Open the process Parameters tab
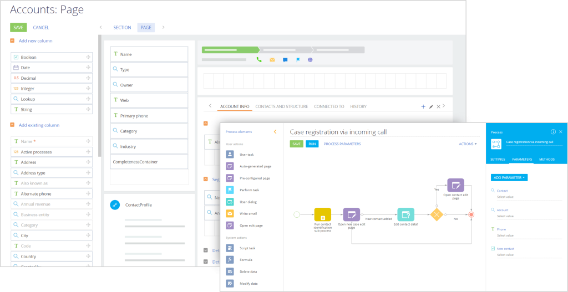This screenshot has width=568, height=292. pos(521,160)
